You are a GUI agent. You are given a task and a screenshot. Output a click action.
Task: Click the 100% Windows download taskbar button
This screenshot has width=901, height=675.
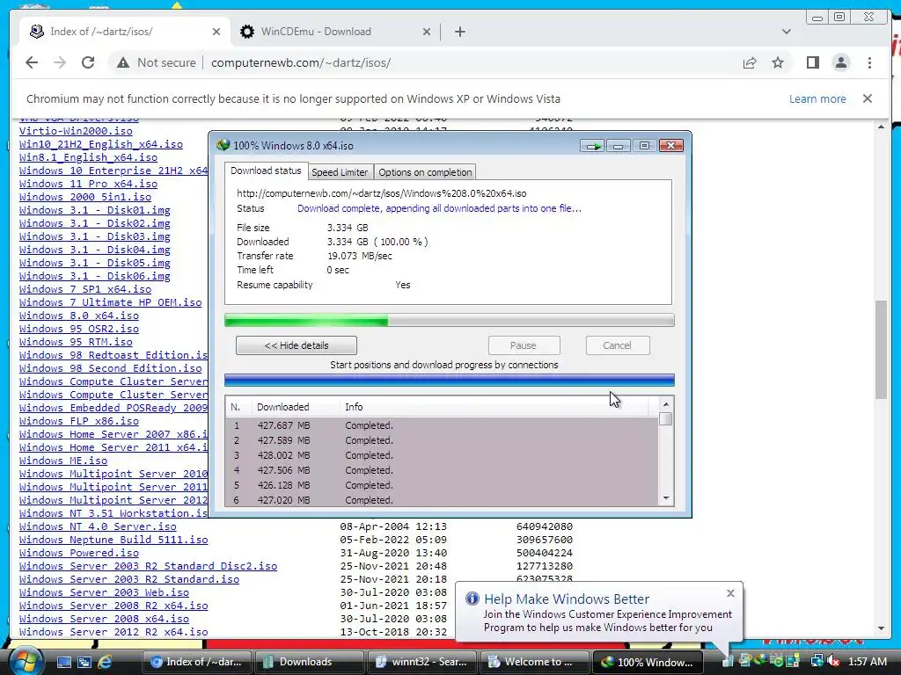click(x=647, y=662)
